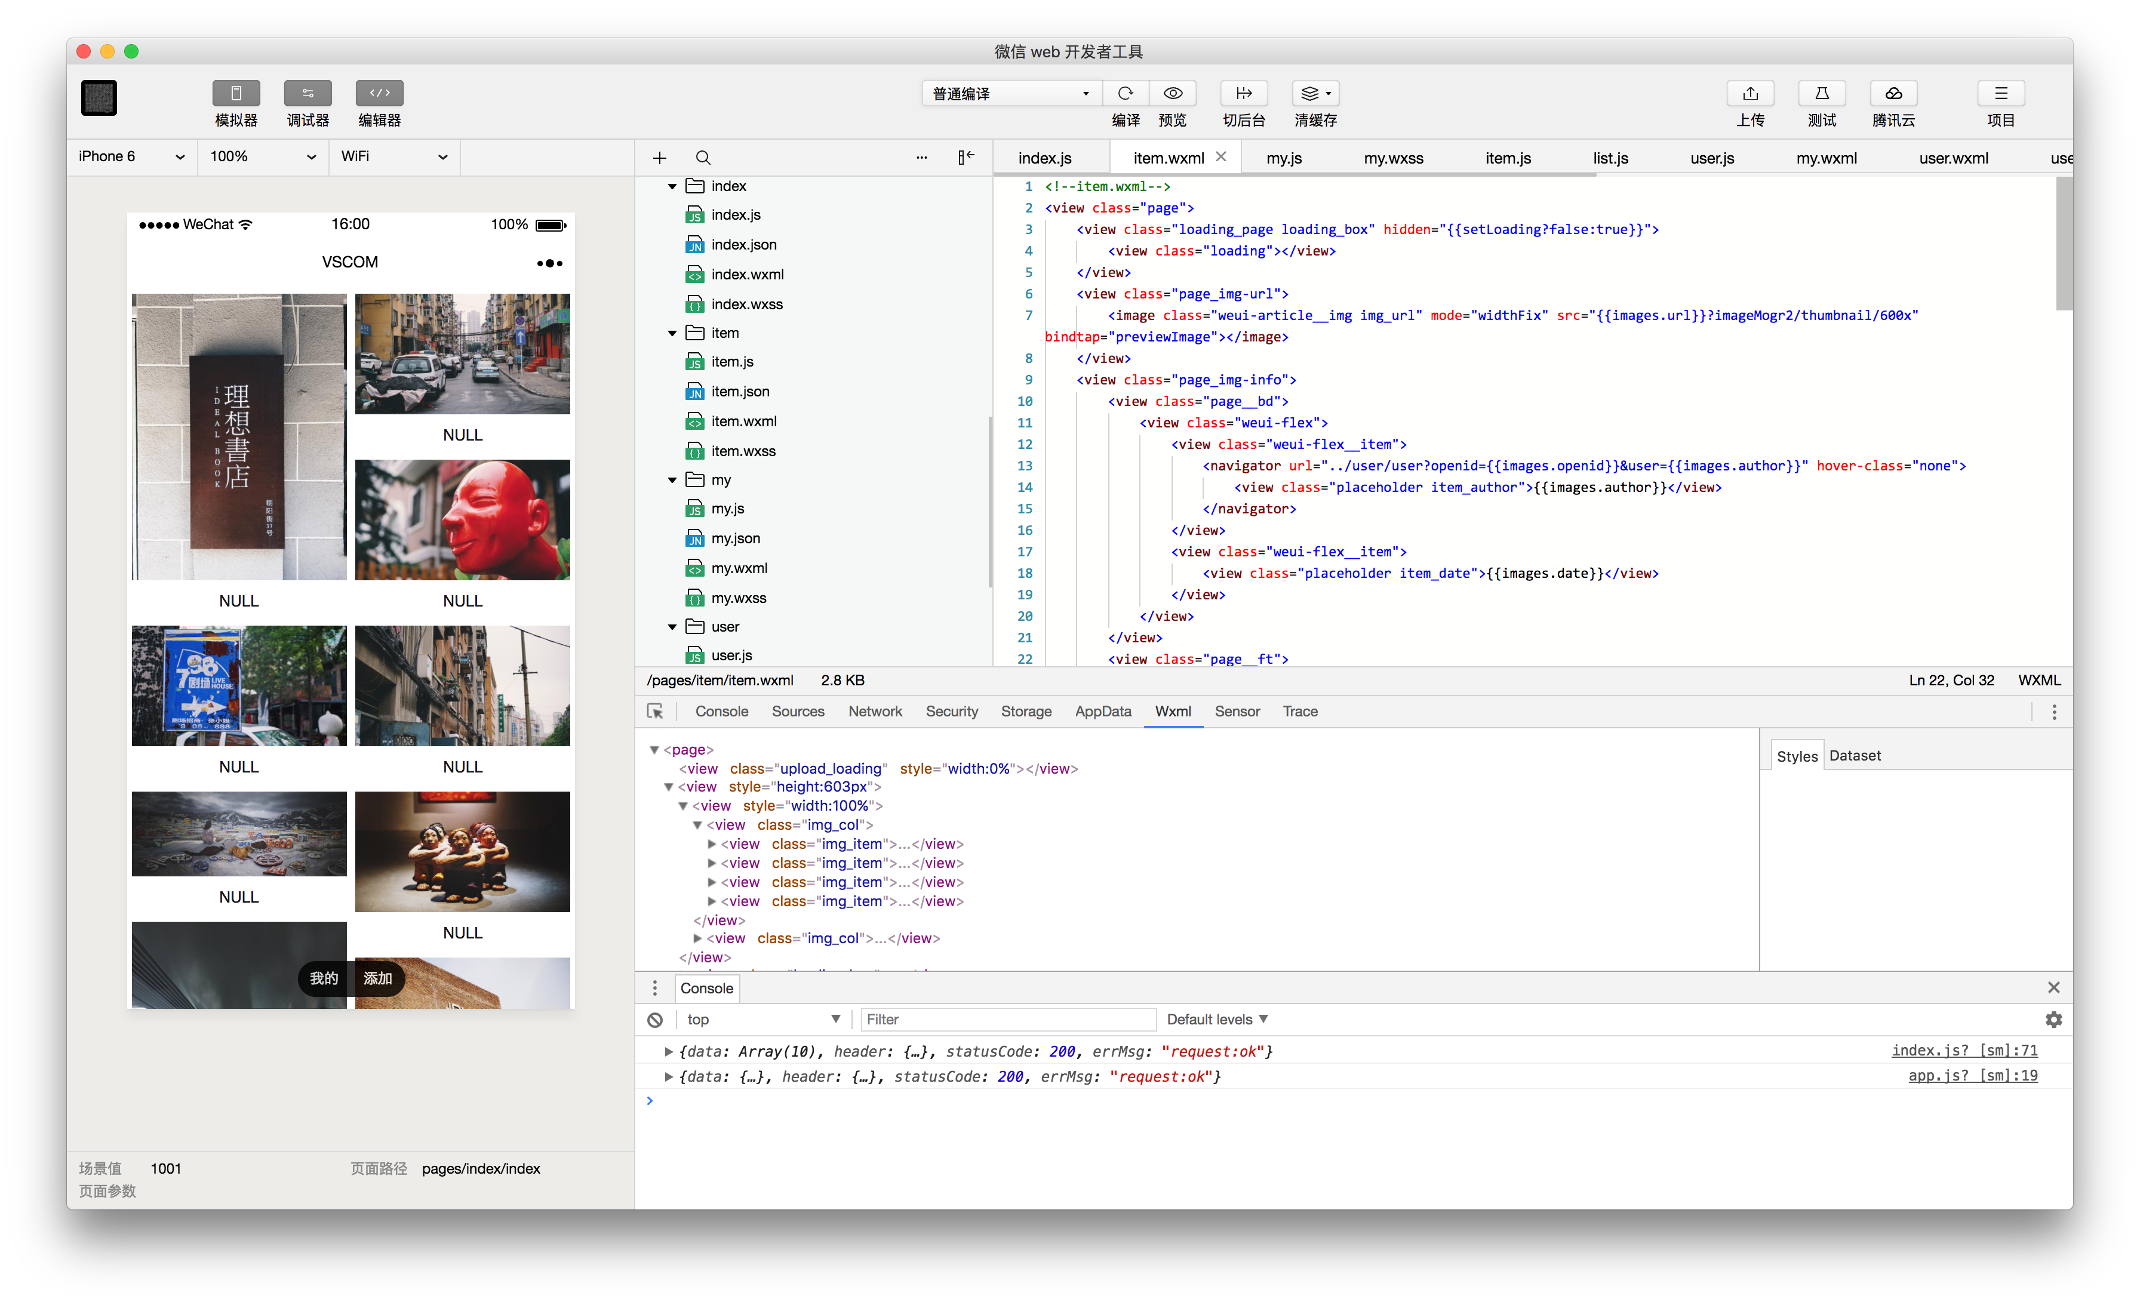
Task: Click the upload (上传) icon
Action: click(x=1750, y=93)
